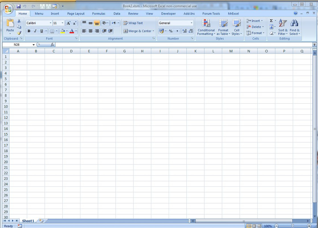
Task: Center text horizontally
Action: [90, 31]
